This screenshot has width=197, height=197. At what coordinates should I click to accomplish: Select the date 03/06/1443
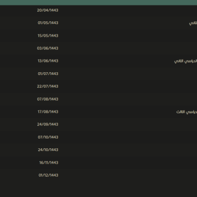pos(48,48)
